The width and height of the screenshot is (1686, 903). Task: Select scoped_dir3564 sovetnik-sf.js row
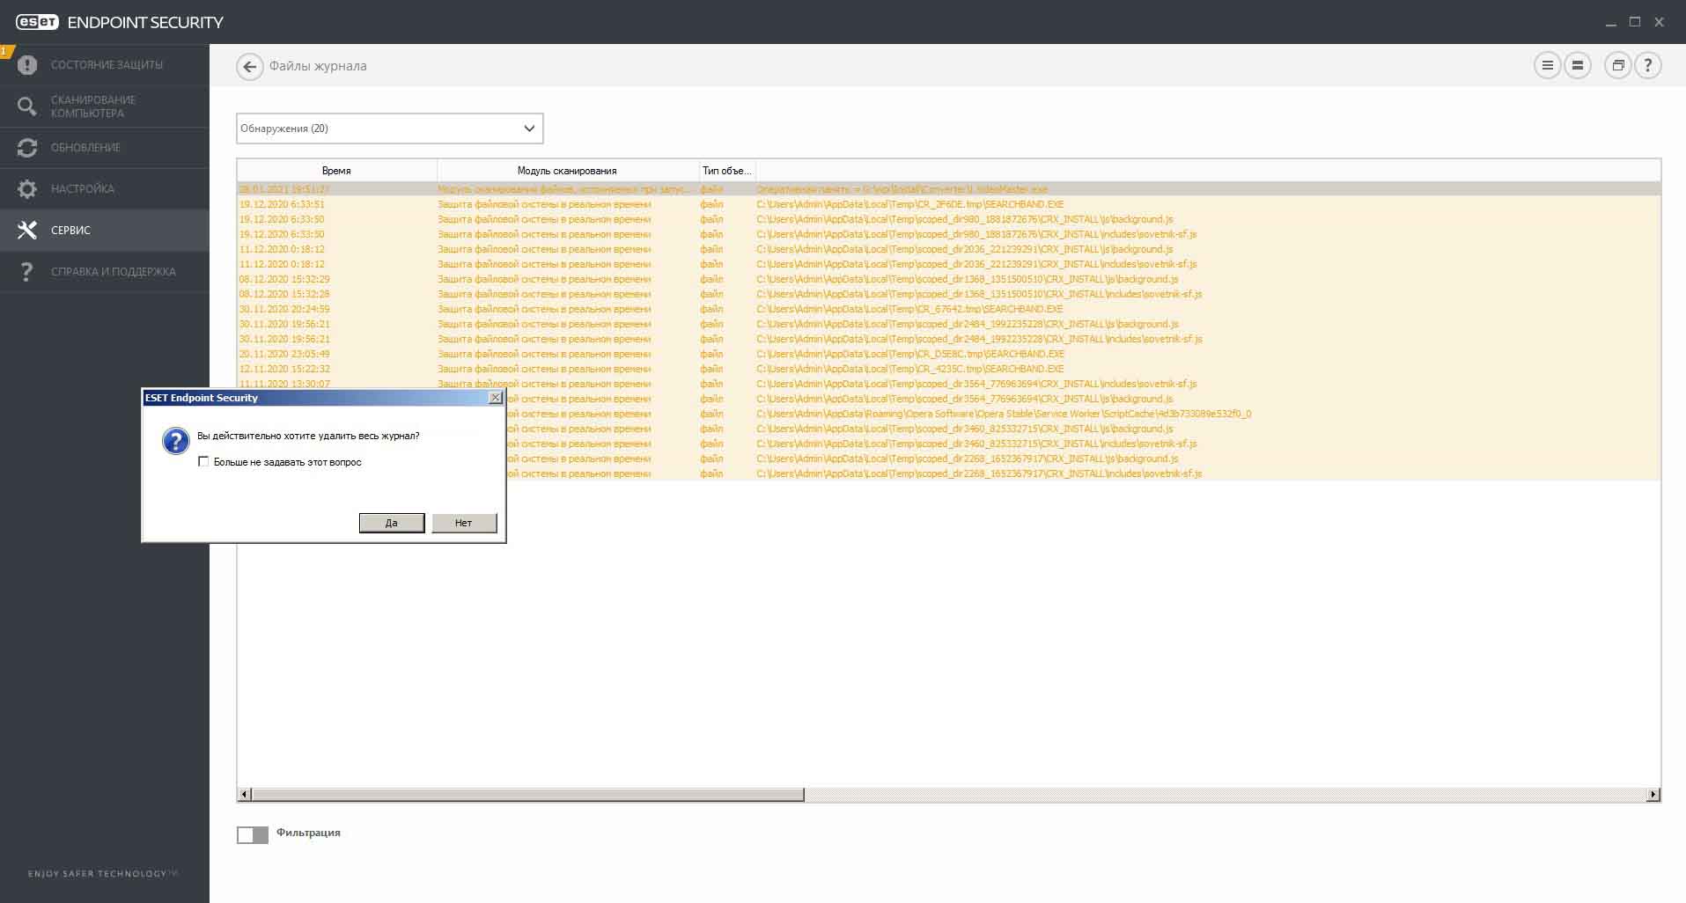[x=948, y=384]
